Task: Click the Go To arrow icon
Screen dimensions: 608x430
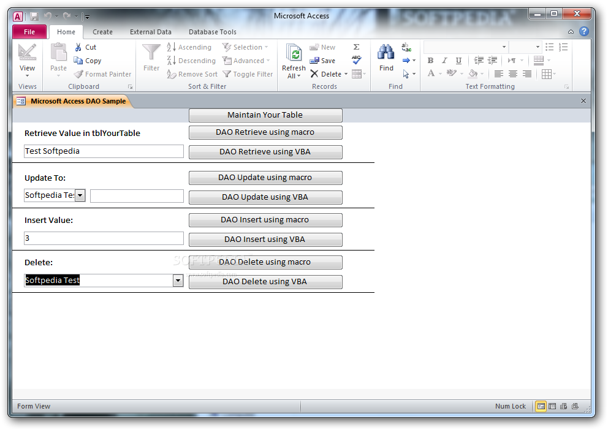Action: (406, 61)
